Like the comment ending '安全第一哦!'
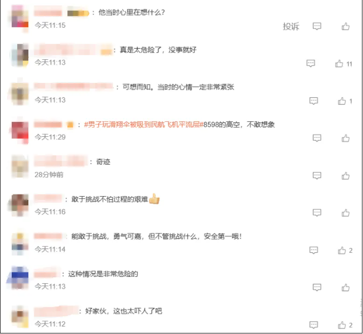 click(342, 250)
